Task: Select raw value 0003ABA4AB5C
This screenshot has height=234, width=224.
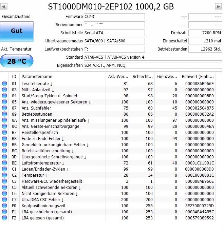Action: tap(200, 212)
